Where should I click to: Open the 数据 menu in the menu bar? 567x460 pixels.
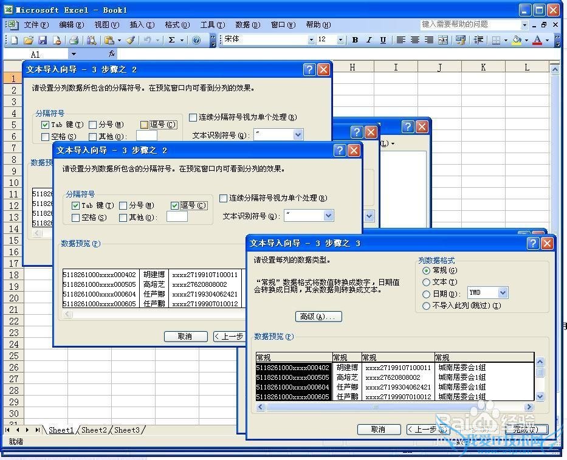click(247, 25)
